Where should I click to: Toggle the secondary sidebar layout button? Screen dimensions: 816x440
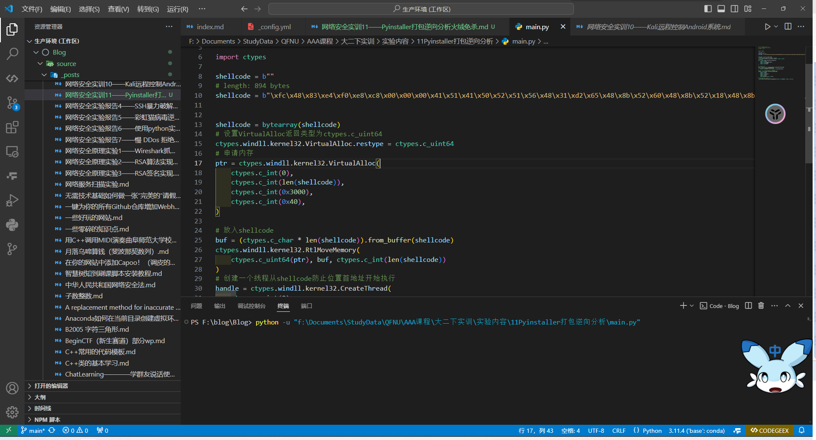(734, 9)
